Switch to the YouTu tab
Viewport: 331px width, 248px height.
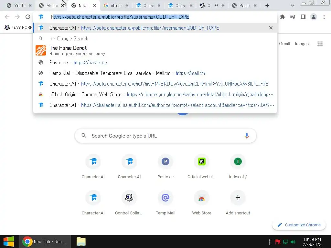click(x=19, y=6)
